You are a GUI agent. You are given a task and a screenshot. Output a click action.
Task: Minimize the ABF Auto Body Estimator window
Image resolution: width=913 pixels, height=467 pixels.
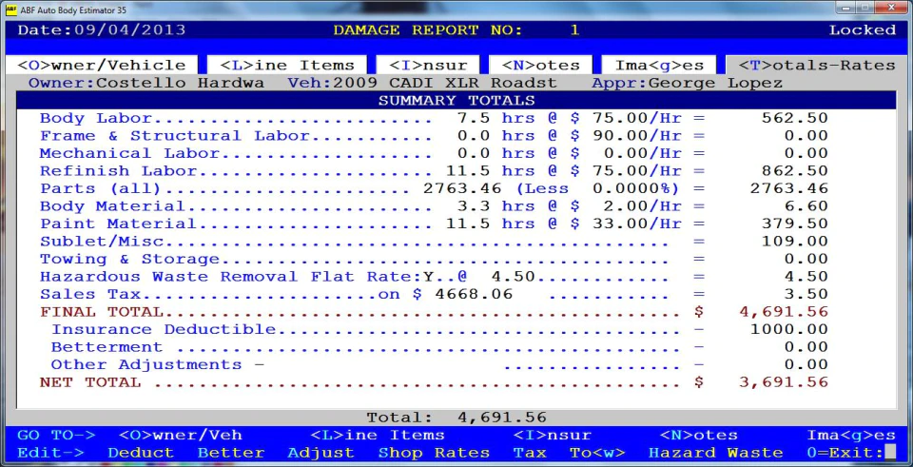845,8
